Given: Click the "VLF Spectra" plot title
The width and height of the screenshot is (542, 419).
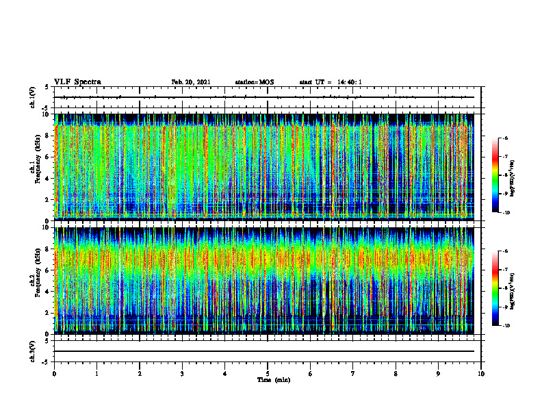Looking at the screenshot, I should point(77,82).
